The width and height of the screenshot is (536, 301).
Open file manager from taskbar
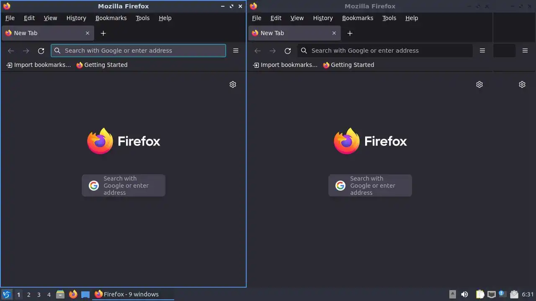click(x=60, y=294)
